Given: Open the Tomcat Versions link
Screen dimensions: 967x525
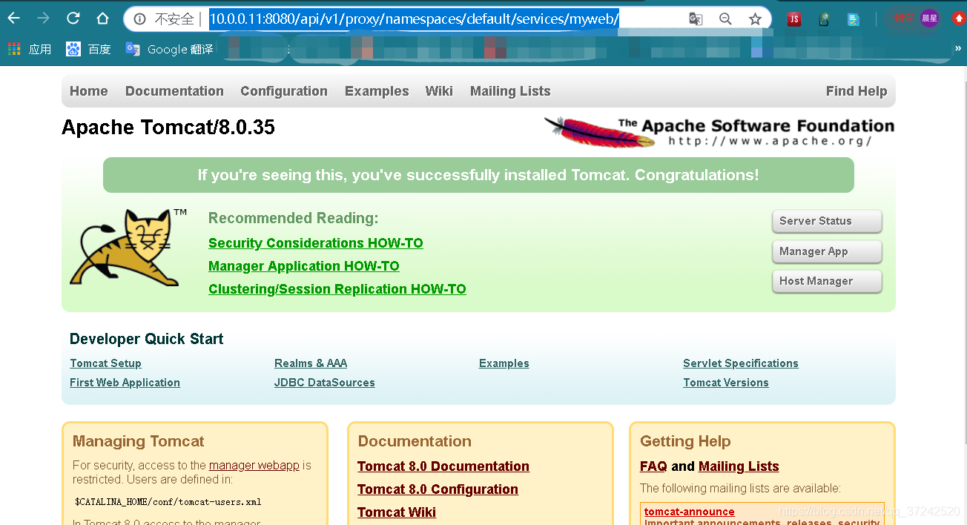Looking at the screenshot, I should (726, 383).
